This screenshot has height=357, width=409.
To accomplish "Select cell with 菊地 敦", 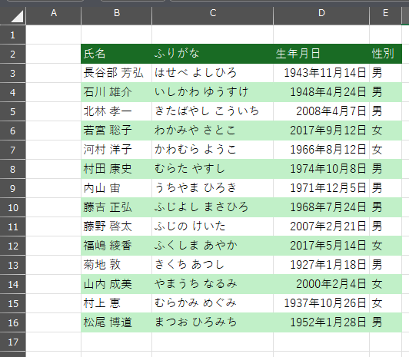I will pos(116,265).
